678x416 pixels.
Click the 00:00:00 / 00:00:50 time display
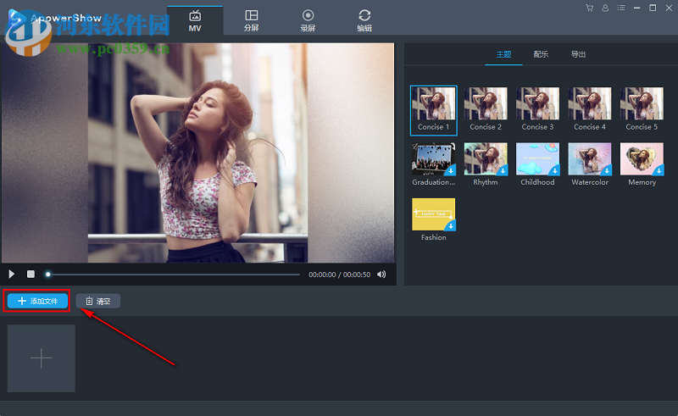coord(340,275)
